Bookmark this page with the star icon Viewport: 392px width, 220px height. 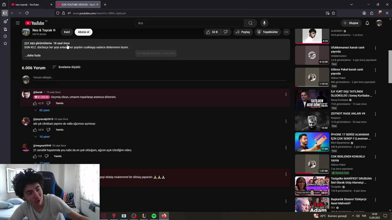[334, 13]
